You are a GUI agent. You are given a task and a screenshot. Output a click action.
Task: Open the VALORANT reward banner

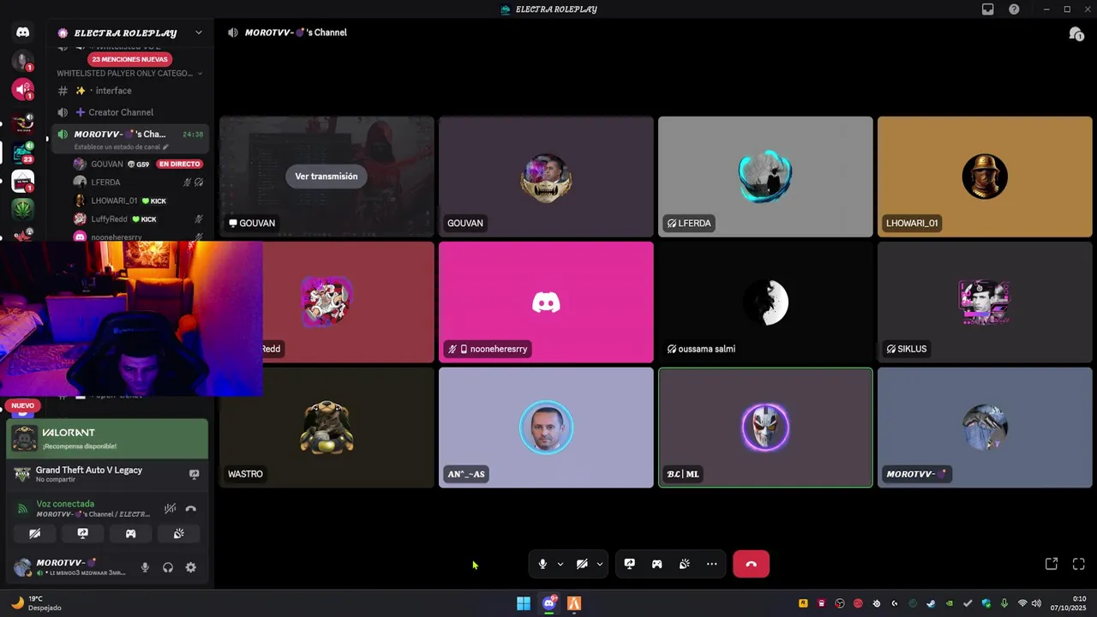[108, 439]
